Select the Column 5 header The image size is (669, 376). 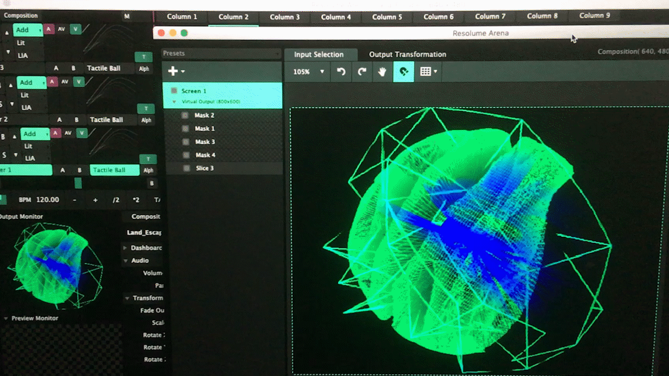click(387, 17)
